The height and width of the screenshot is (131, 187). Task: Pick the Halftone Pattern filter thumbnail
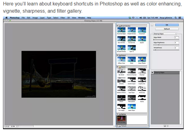point(122,89)
